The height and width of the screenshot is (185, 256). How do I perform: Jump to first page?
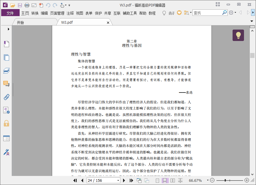75,180
